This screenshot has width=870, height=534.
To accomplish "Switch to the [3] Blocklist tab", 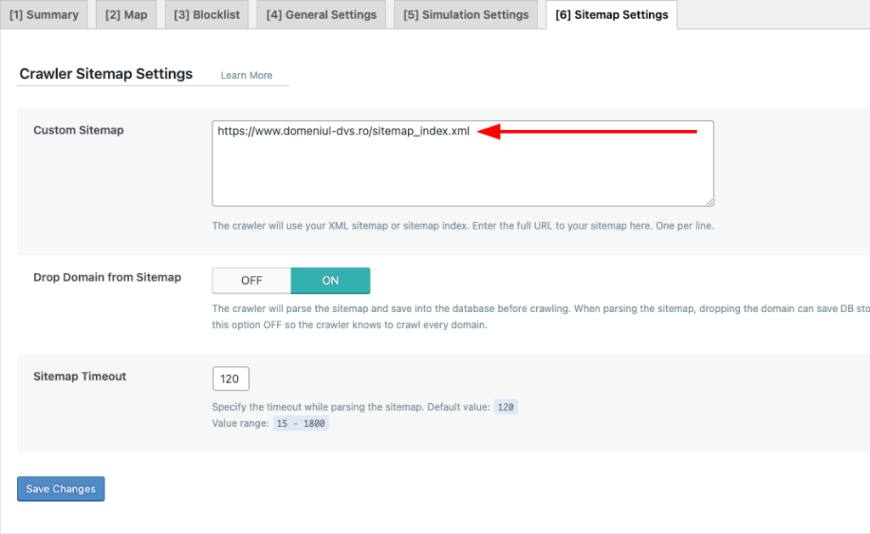I will [x=206, y=14].
